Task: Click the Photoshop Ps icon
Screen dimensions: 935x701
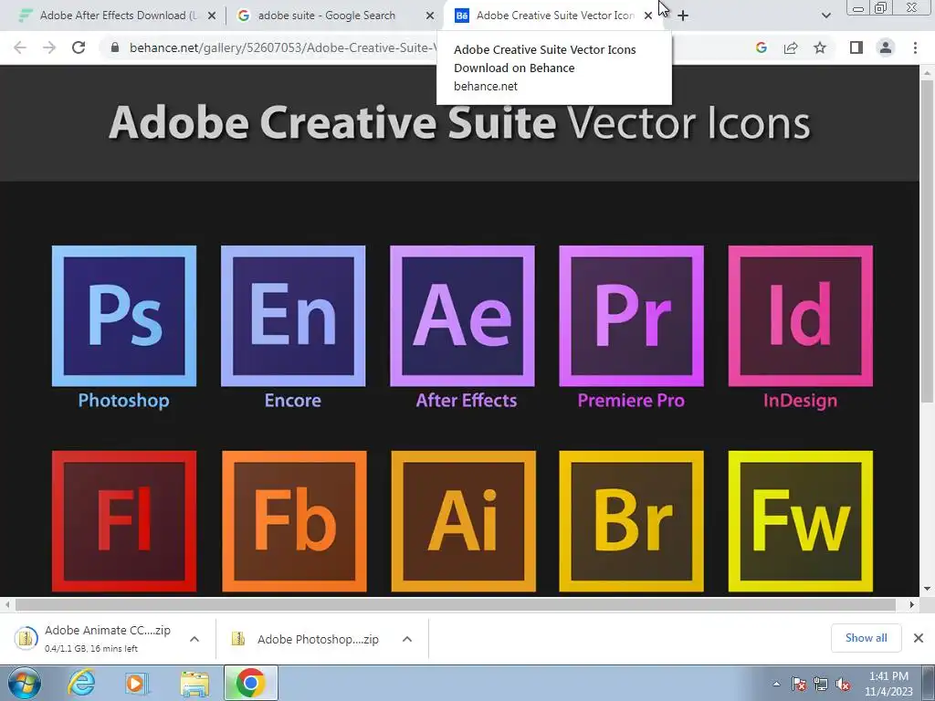Action: pyautogui.click(x=124, y=316)
